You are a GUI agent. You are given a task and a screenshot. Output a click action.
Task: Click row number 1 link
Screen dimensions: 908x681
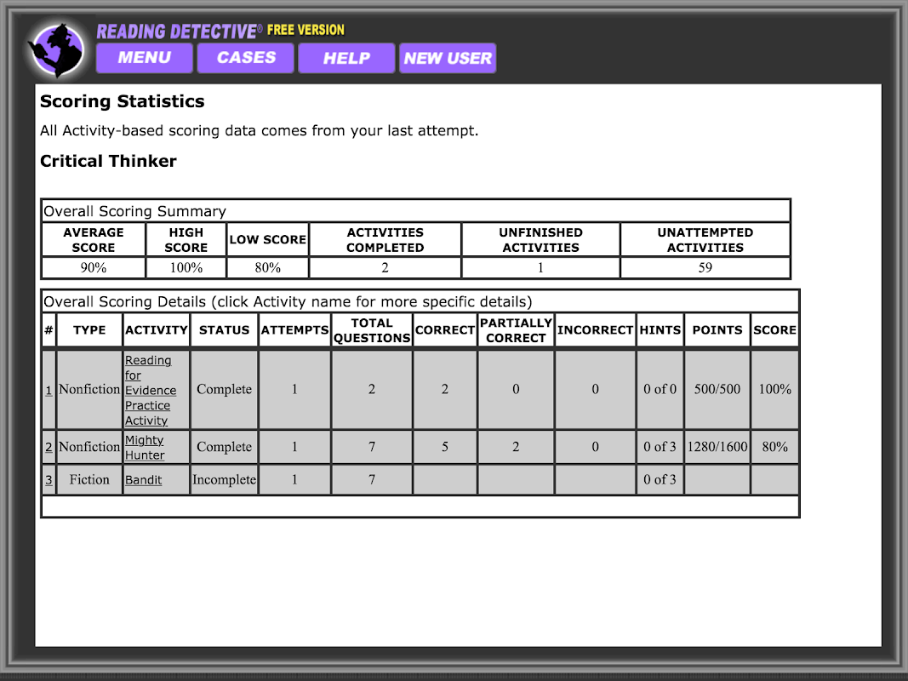click(49, 391)
